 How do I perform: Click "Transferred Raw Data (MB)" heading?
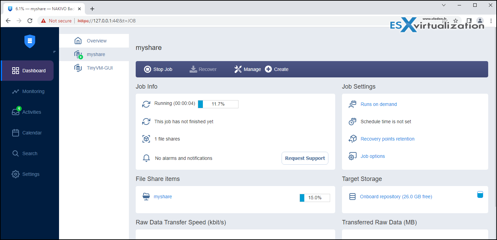pos(379,222)
